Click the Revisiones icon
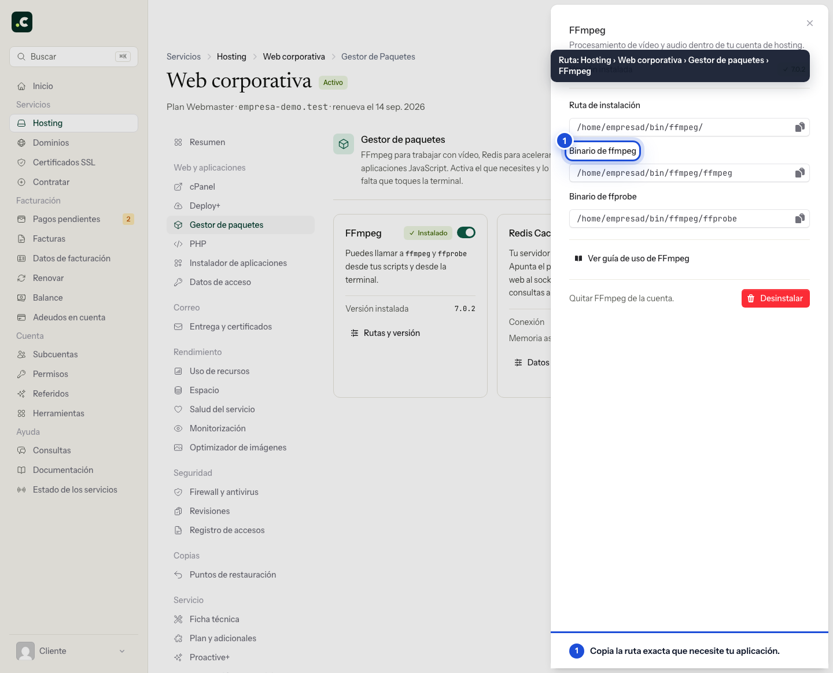Image resolution: width=833 pixels, height=673 pixels. 178,511
